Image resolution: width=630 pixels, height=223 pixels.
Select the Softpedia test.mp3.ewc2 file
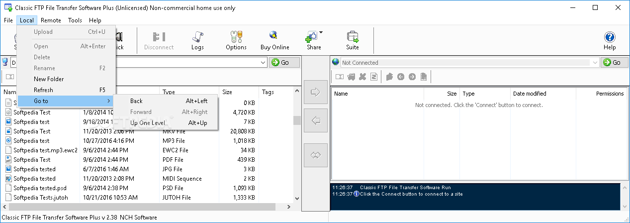point(45,150)
